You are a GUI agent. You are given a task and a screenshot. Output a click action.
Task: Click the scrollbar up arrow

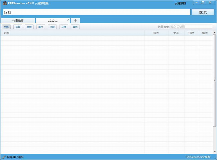click(215, 32)
